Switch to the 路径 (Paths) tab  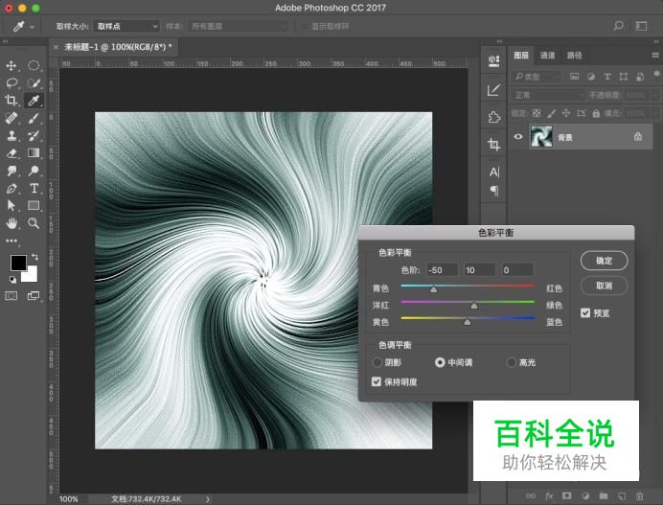click(574, 56)
